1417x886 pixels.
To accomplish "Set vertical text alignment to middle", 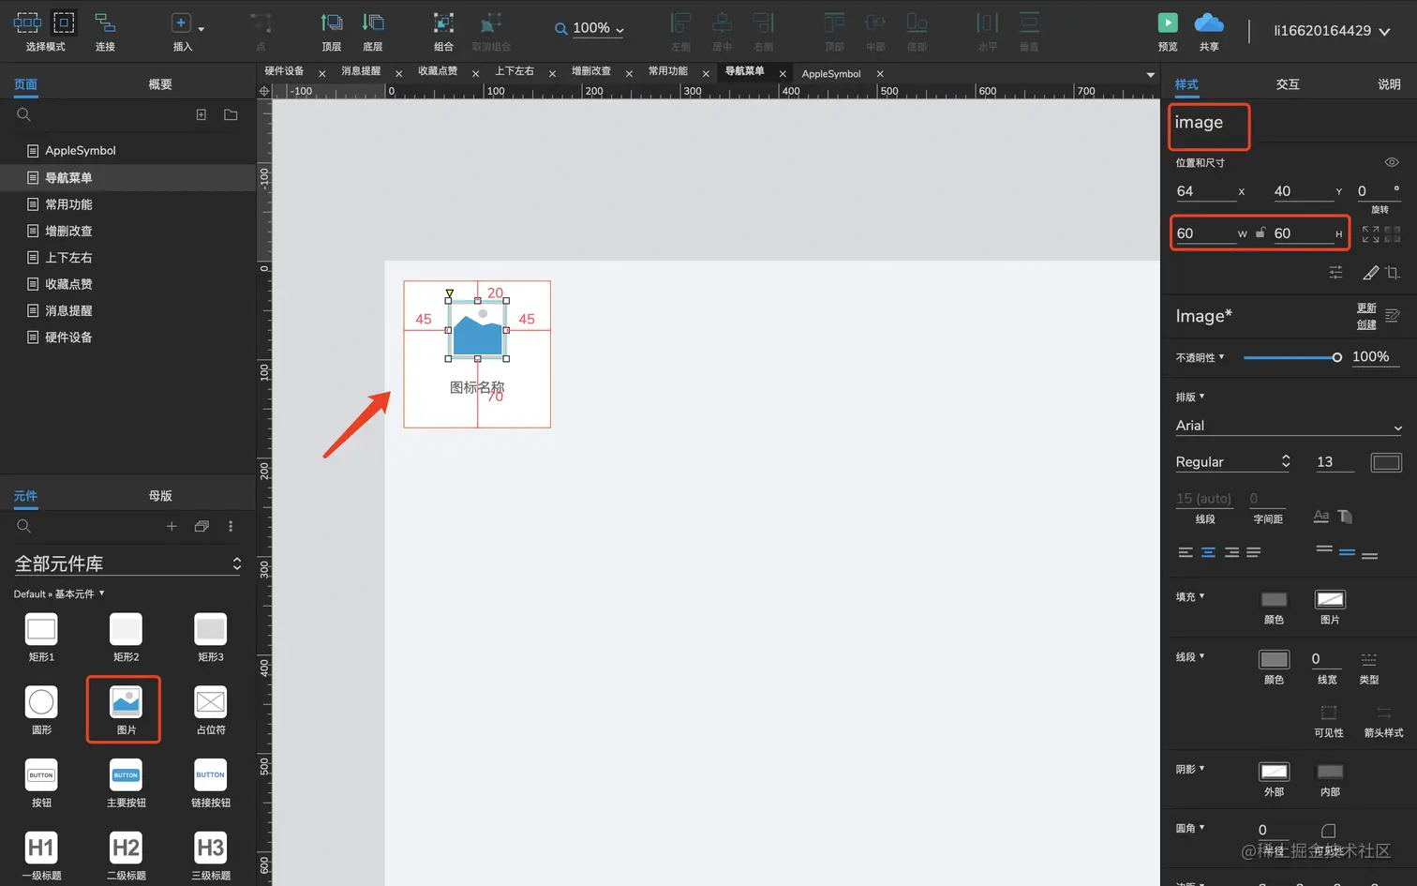I will 1347,552.
